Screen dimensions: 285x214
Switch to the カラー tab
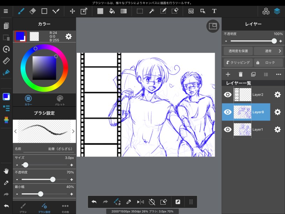[x=28, y=100]
